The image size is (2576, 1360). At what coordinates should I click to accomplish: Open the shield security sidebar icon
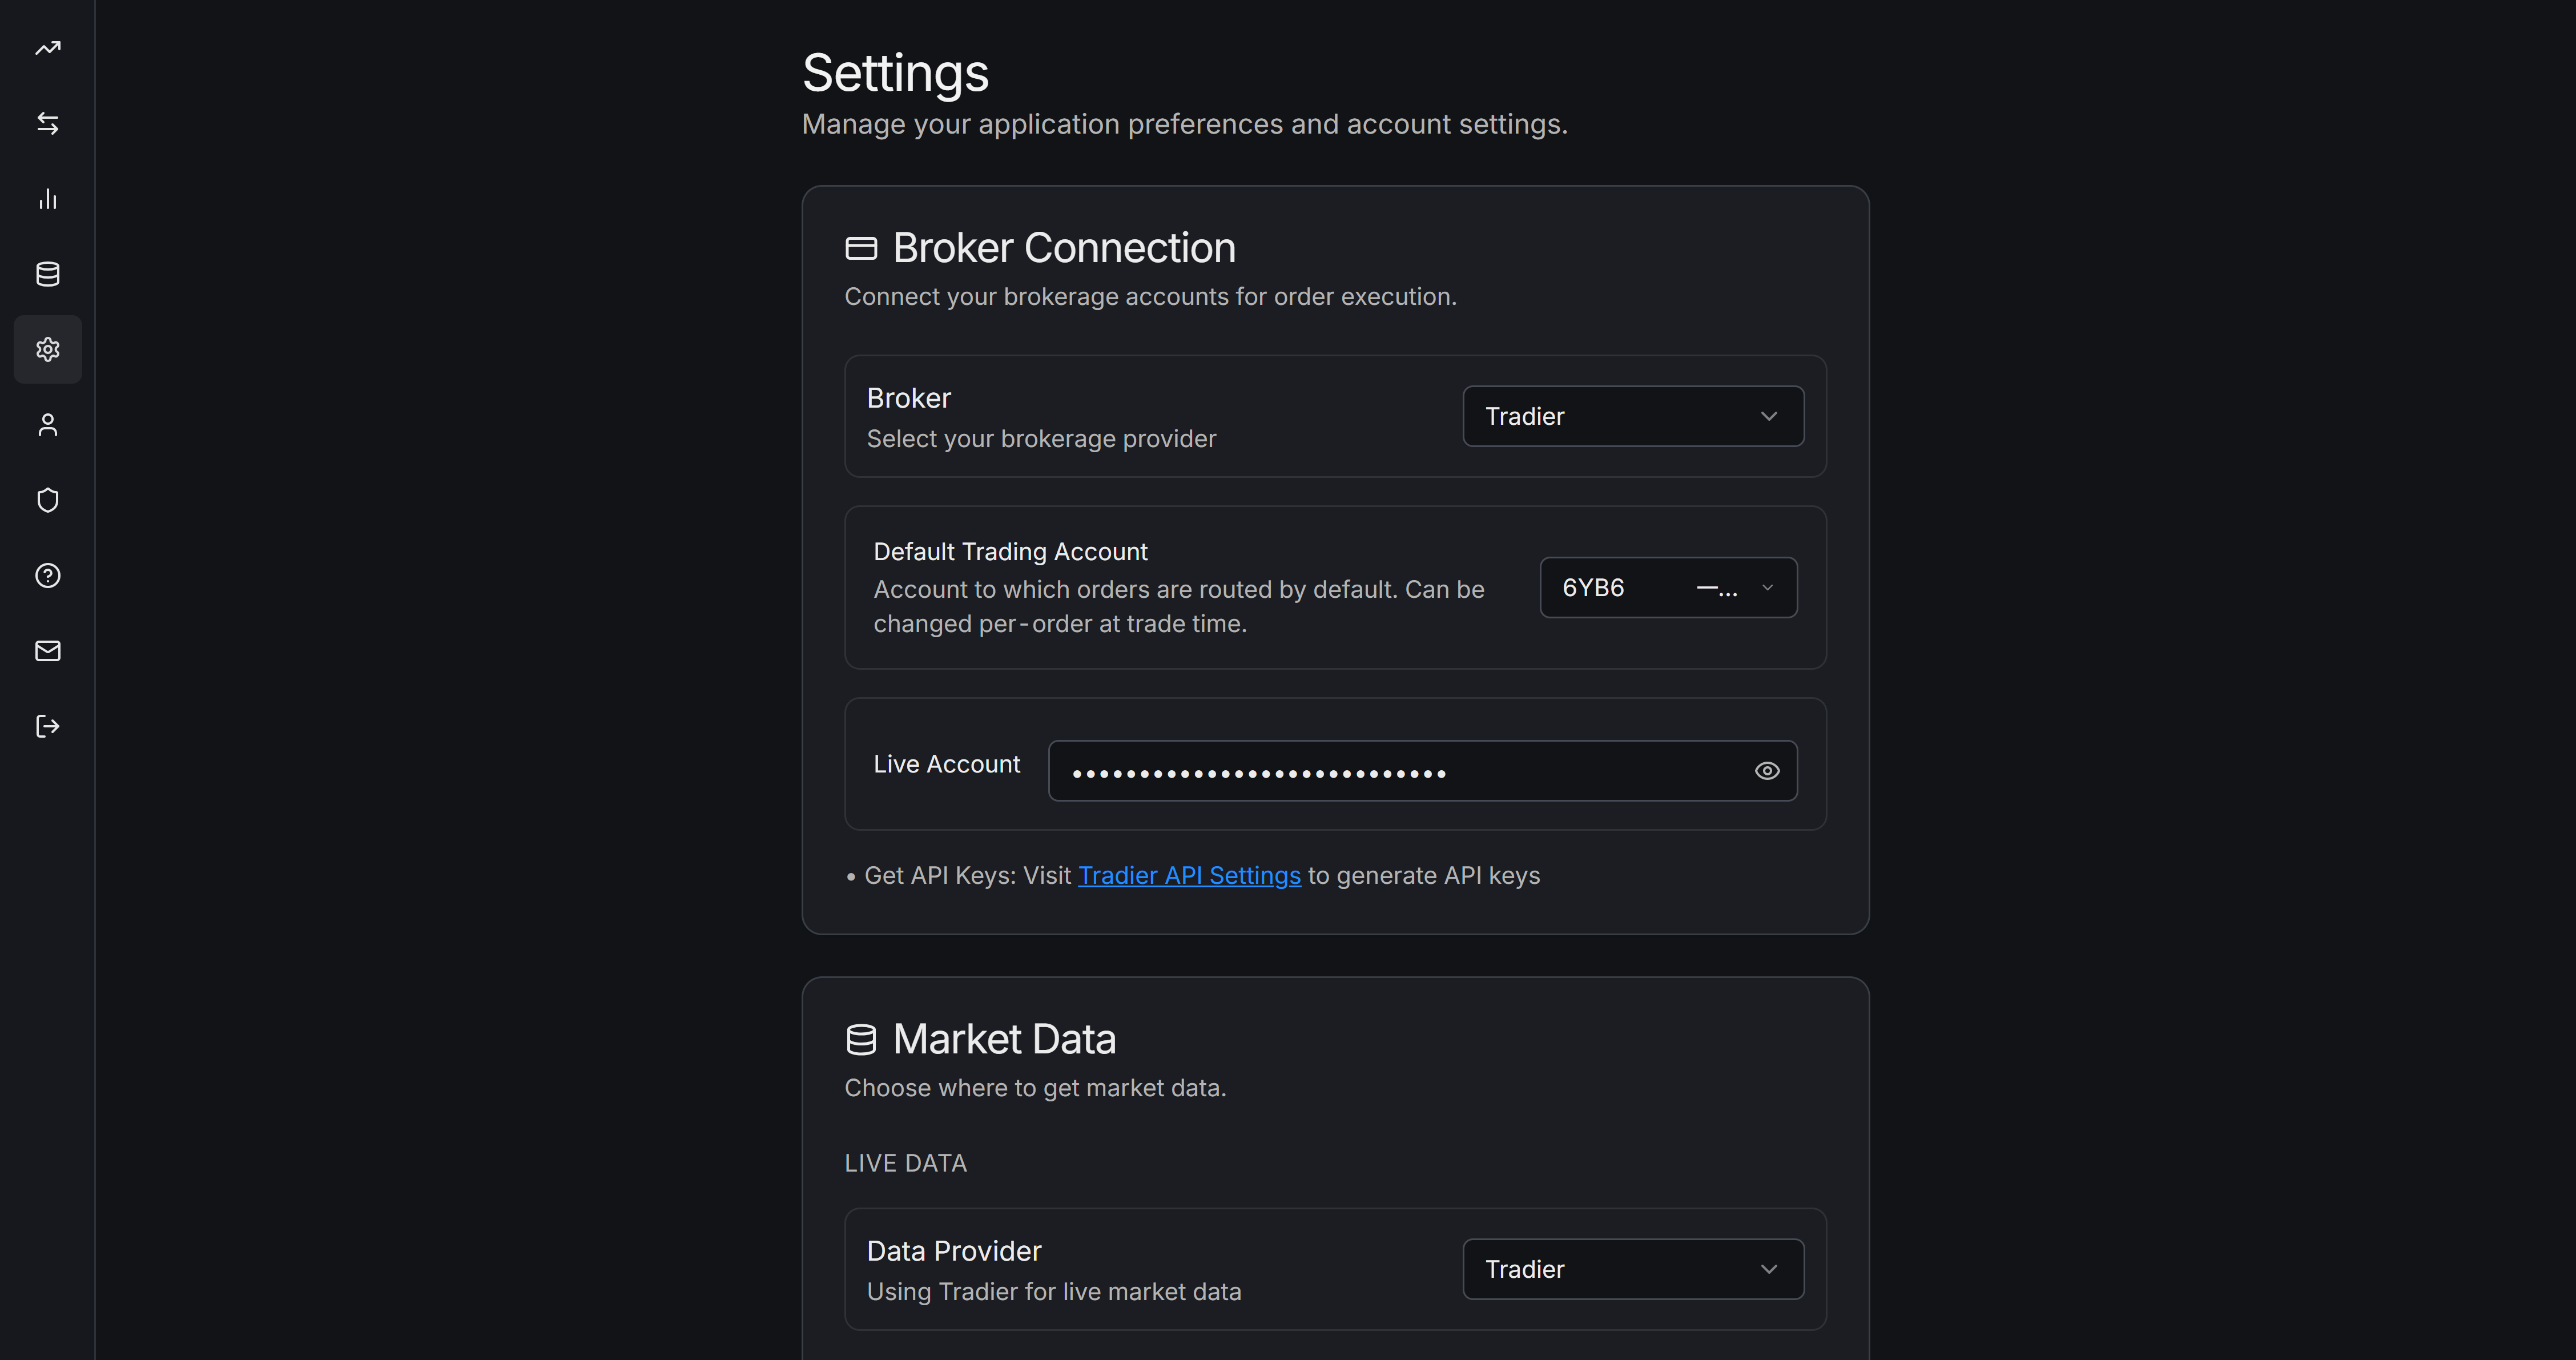(48, 500)
